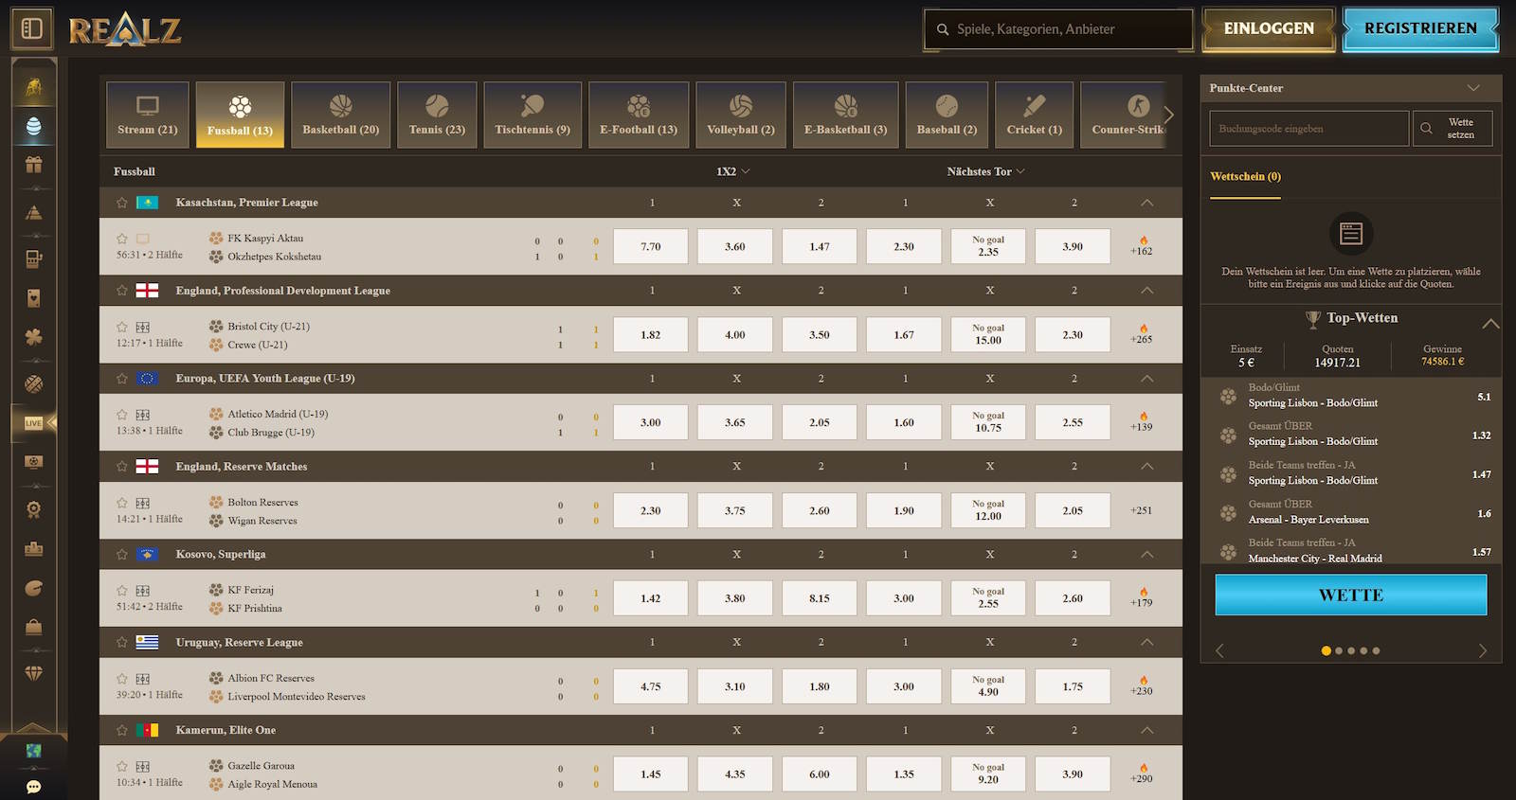Viewport: 1516px width, 800px height.
Task: Open the live chat bubble icon
Action: 33,787
